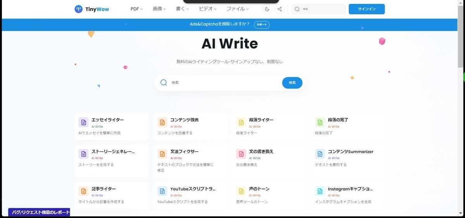Click the blue 検索 button
Viewport: 465px width, 218px height.
[x=292, y=82]
